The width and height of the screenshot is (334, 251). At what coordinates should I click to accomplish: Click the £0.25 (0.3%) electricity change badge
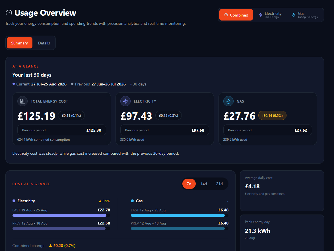tap(168, 116)
